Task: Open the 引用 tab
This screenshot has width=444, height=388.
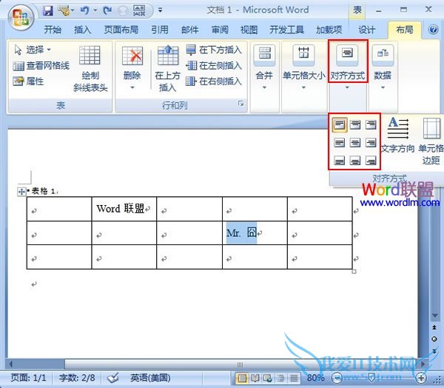Action: coord(159,30)
